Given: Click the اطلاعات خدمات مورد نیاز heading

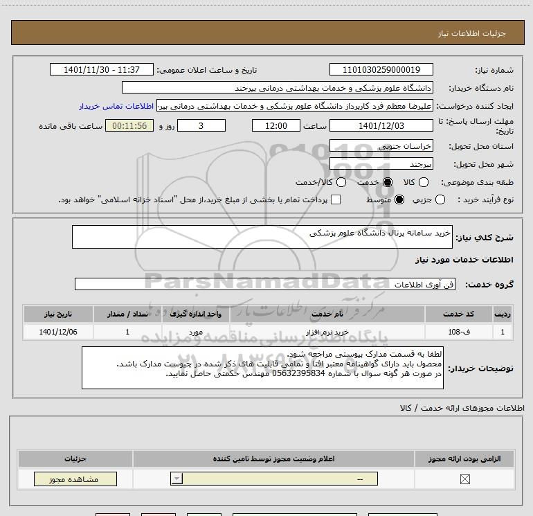Looking at the screenshot, I should pos(464,260).
